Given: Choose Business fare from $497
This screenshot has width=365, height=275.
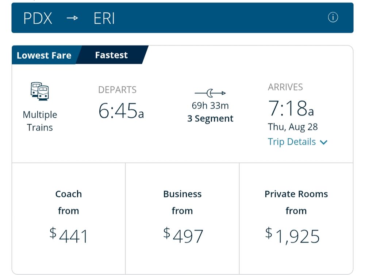Looking at the screenshot, I should [182, 218].
